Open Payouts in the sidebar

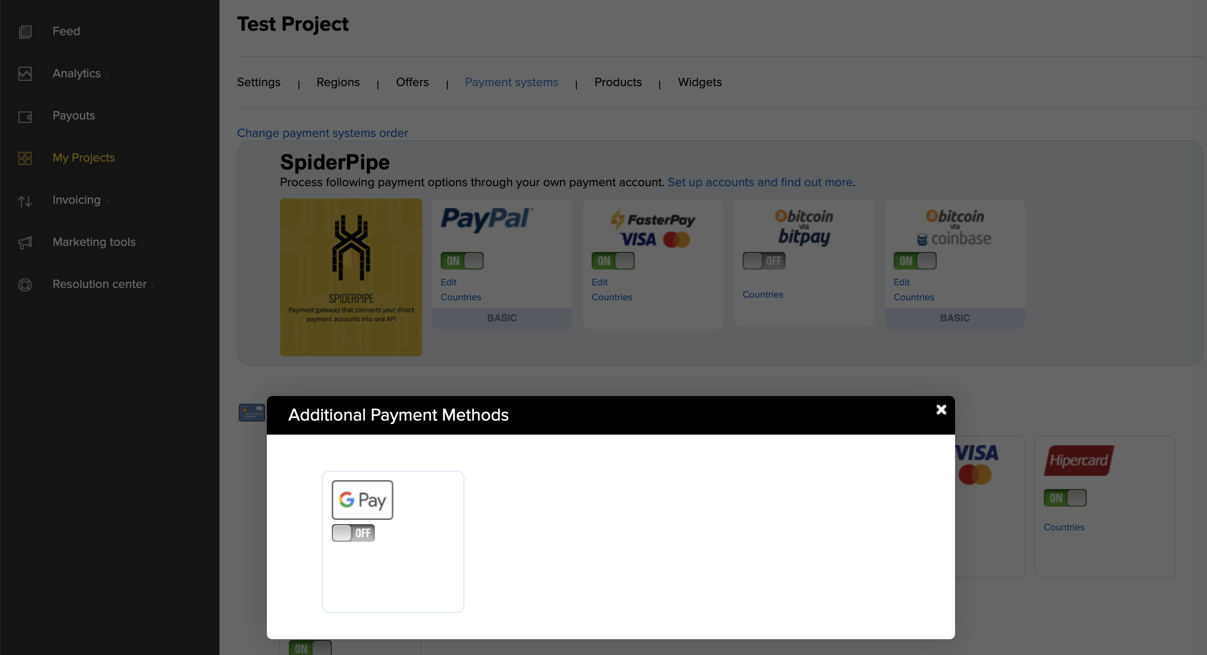[74, 116]
